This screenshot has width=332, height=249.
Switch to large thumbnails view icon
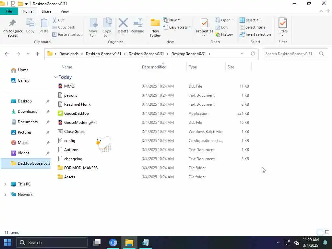(327, 232)
